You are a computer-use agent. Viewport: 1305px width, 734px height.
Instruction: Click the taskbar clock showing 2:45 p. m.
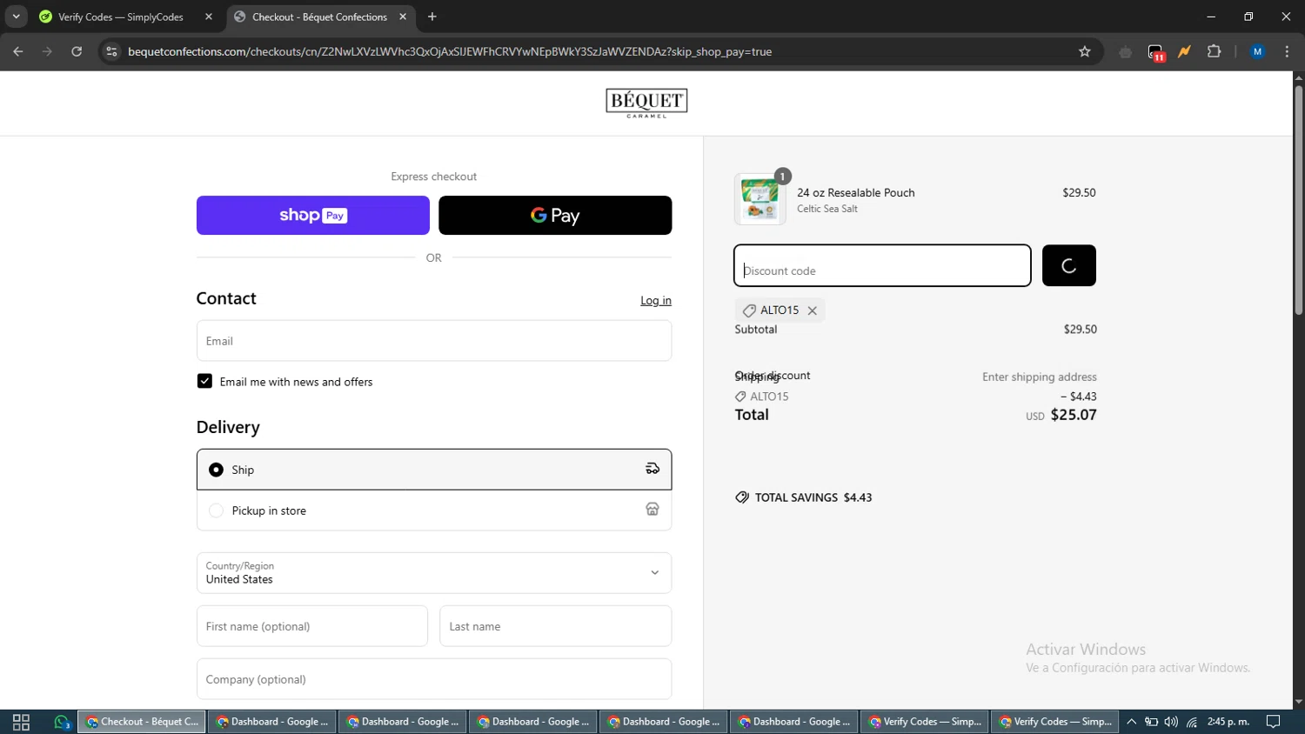coord(1228,722)
